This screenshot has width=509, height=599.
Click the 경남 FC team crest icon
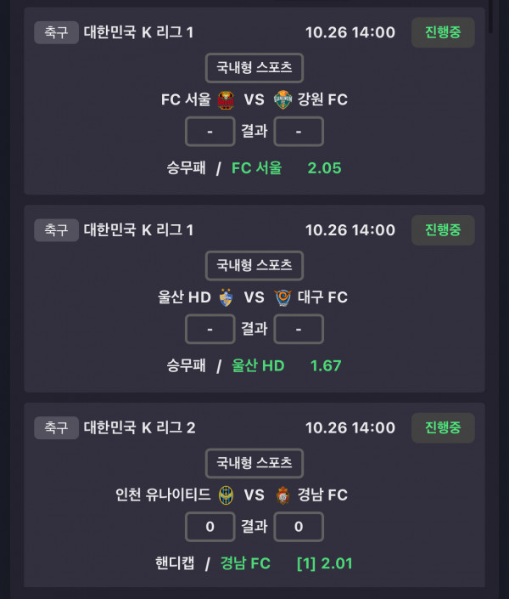point(282,494)
